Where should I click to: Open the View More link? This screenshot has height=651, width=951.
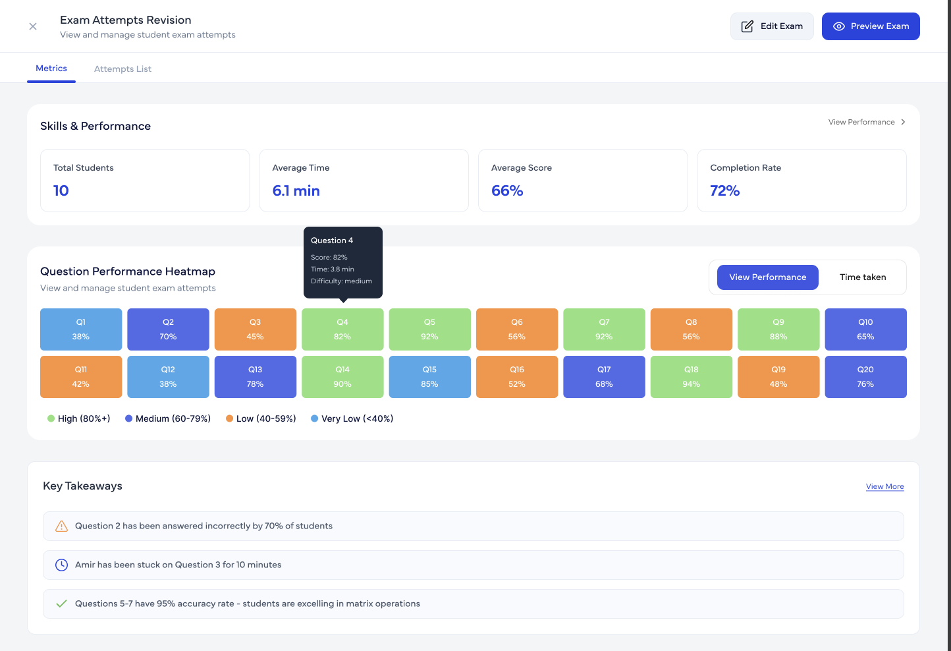pyautogui.click(x=884, y=486)
